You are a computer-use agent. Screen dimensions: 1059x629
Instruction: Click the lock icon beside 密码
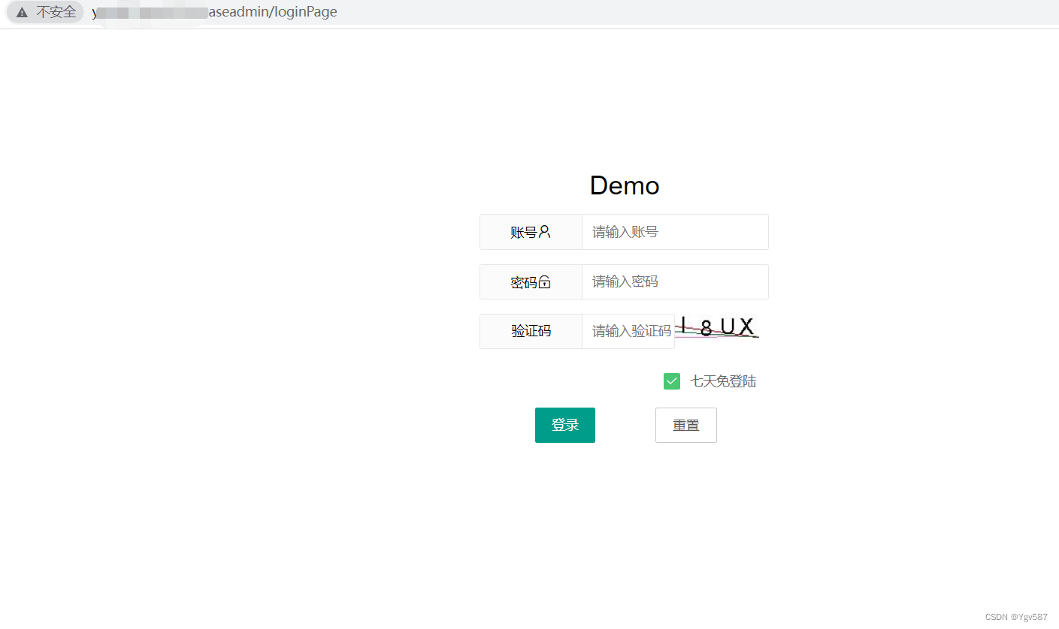click(x=545, y=281)
